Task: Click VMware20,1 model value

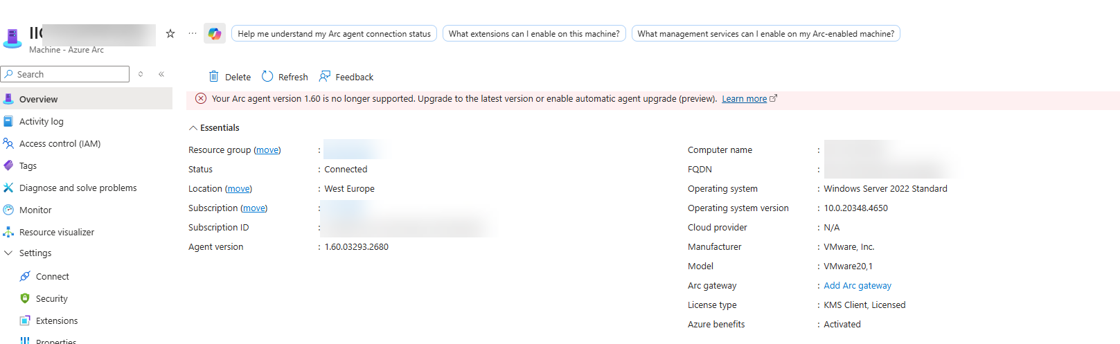Action: click(848, 266)
